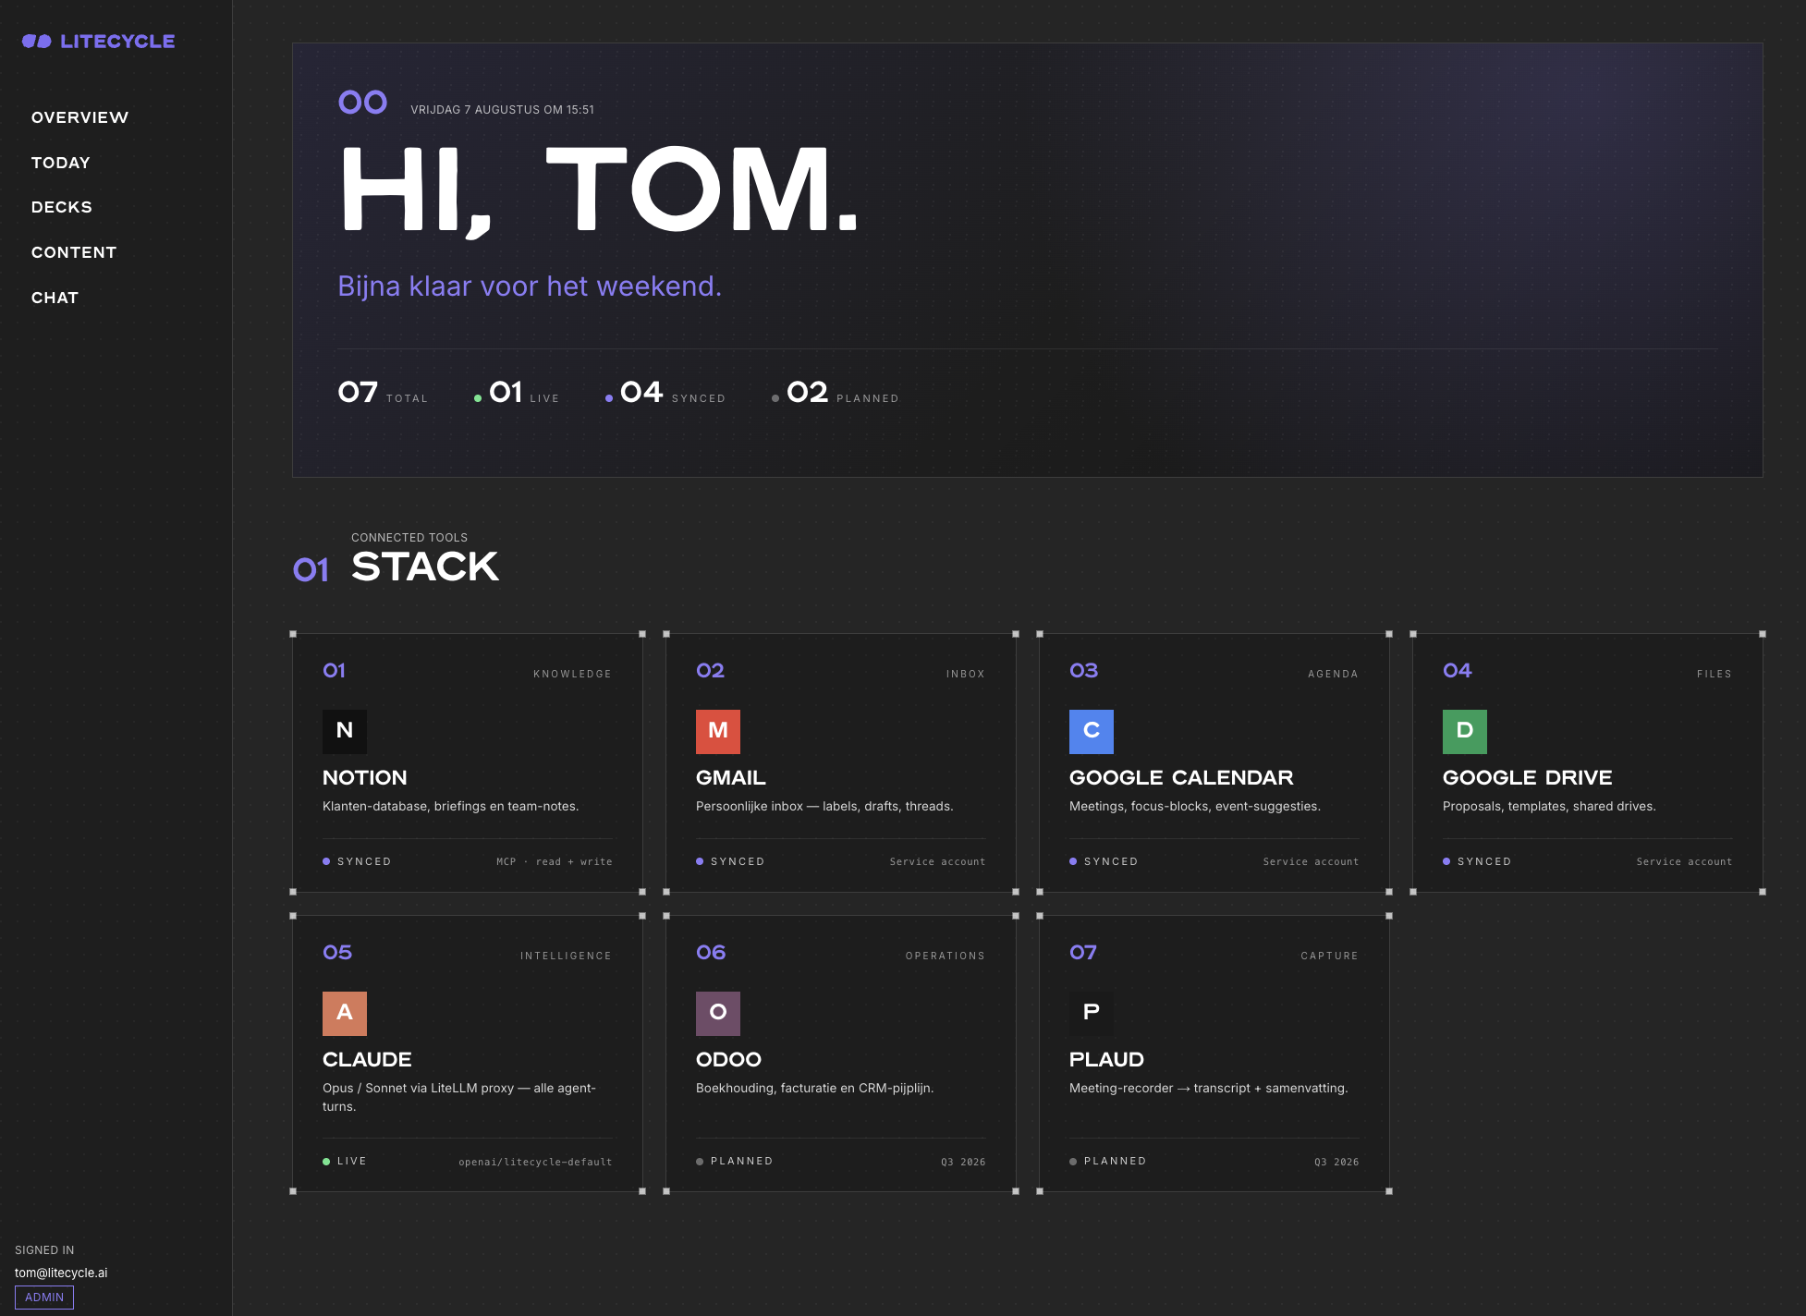Click the Litecycle logo icon
The image size is (1806, 1316).
pos(37,42)
